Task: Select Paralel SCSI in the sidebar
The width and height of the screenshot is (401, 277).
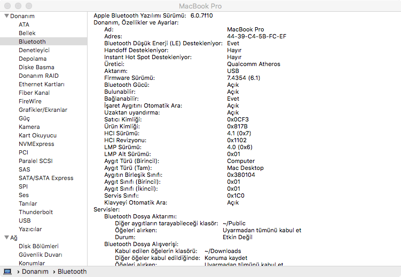Action: [x=36, y=161]
